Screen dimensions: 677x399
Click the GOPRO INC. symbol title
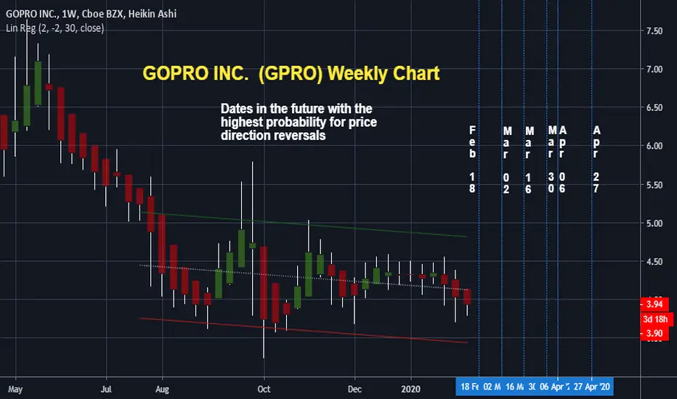pyautogui.click(x=91, y=14)
